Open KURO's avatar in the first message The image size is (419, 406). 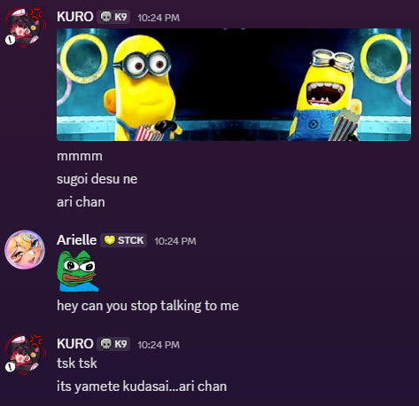(25, 27)
